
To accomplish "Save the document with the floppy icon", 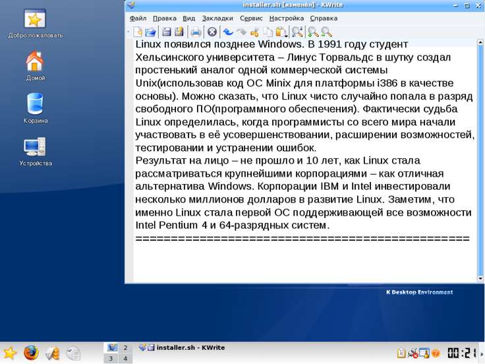I will [x=167, y=32].
